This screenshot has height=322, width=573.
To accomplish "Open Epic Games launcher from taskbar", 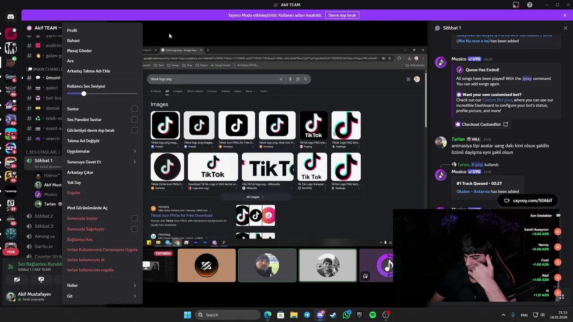I will 359,315.
